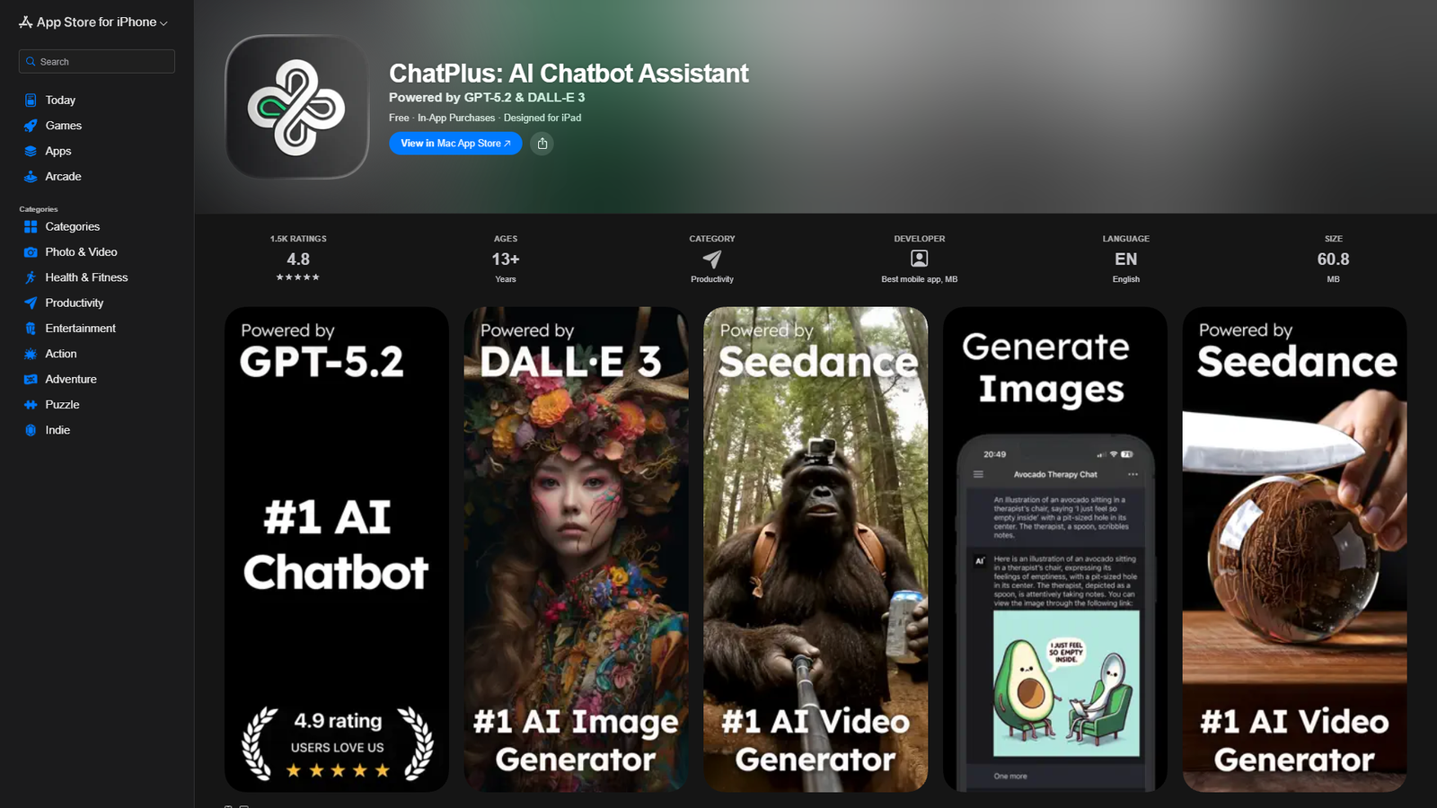Open the GPT-5.2 #1 AI Chatbot screenshot
This screenshot has height=808, width=1437.
point(337,549)
